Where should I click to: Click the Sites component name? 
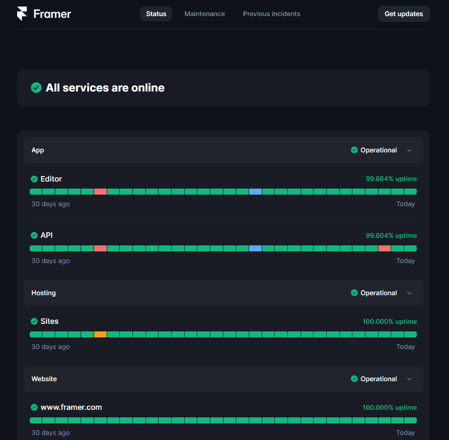click(x=49, y=321)
